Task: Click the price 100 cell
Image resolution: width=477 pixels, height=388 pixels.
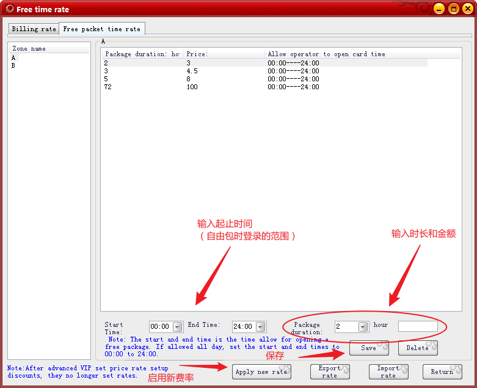Action: [192, 87]
